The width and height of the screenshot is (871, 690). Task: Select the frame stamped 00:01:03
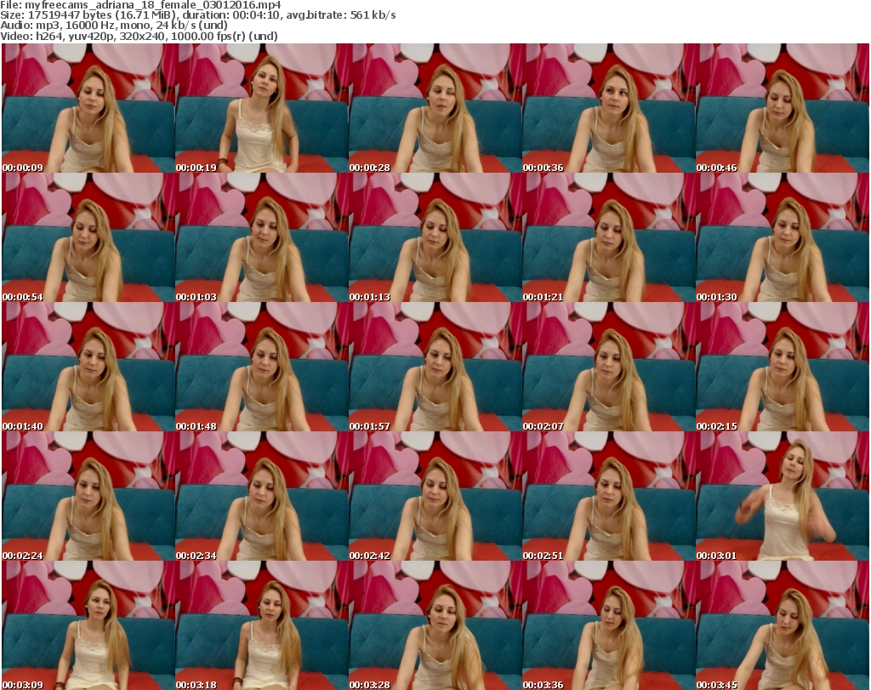262,237
